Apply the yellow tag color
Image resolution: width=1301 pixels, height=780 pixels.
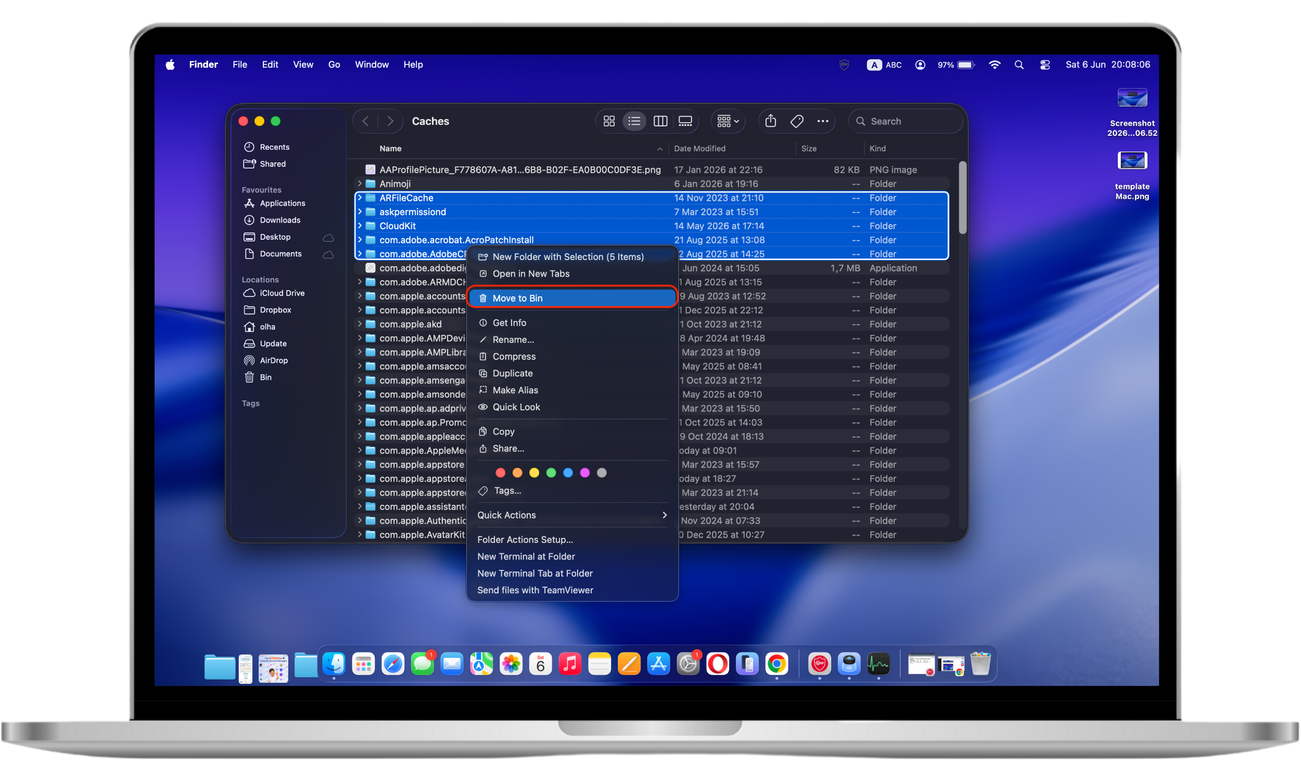pyautogui.click(x=534, y=473)
